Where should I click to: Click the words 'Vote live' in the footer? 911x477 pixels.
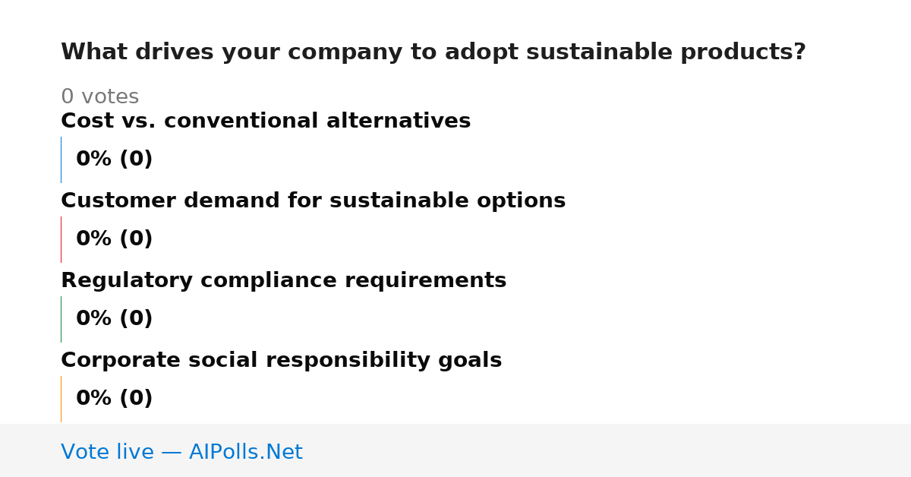tap(107, 452)
